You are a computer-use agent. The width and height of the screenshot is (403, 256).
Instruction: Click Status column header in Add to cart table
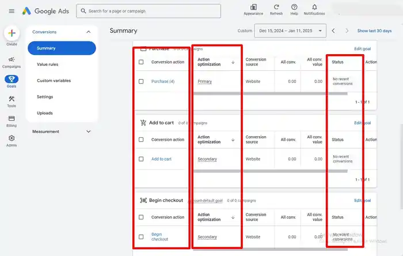click(337, 140)
